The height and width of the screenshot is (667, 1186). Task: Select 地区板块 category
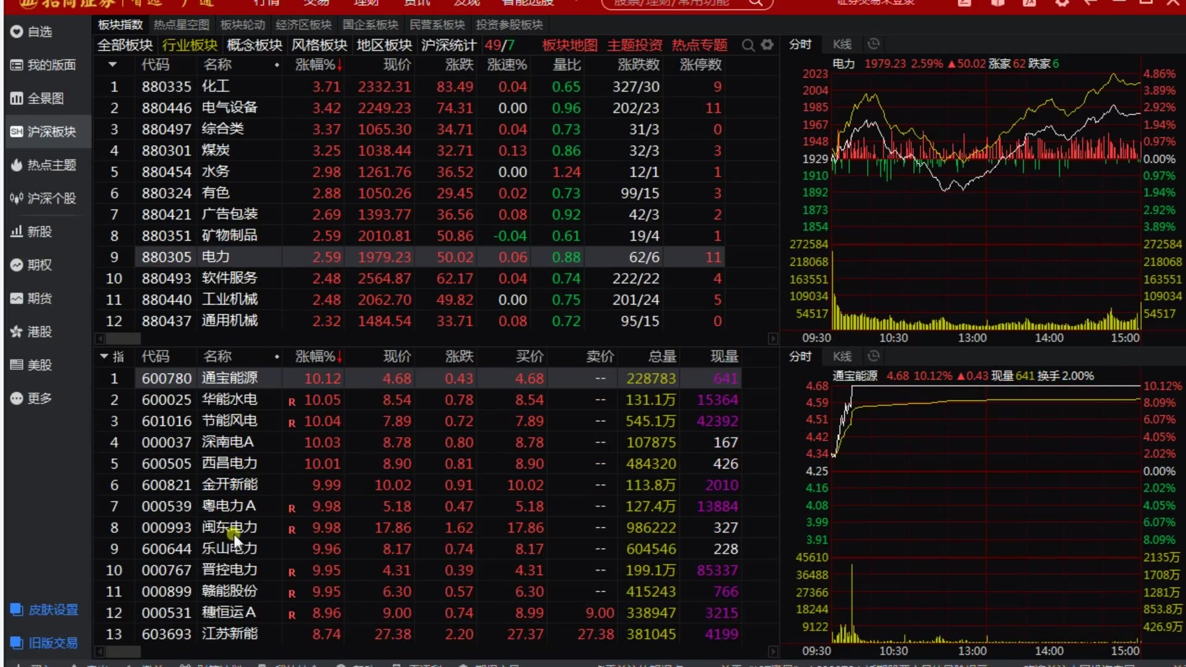[384, 45]
